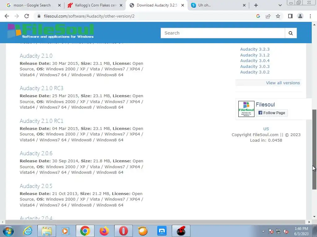The image size is (317, 237).
Task: Open the tab search dropdown arrow
Action: click(280, 6)
